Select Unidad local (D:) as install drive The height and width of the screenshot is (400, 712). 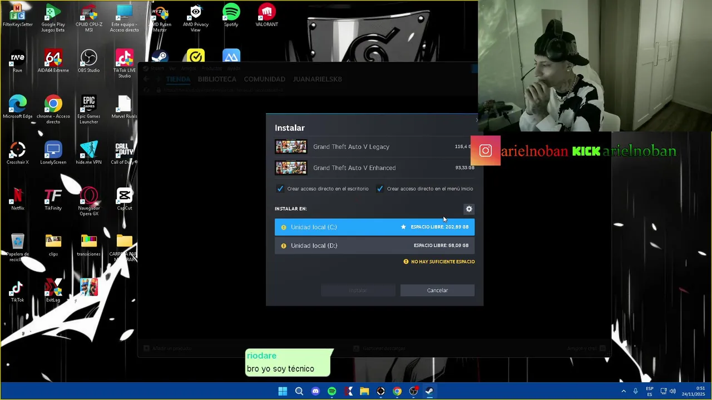[x=374, y=246]
